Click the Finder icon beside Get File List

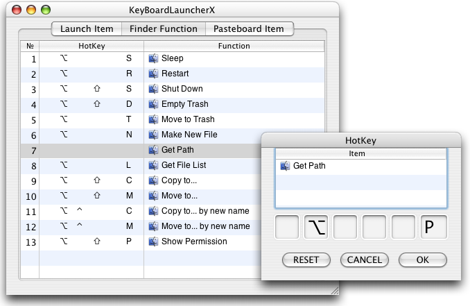pos(153,165)
